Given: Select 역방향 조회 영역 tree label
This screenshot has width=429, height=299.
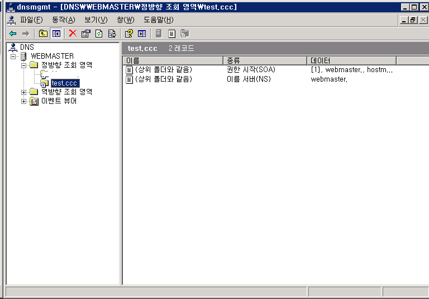Looking at the screenshot, I should (x=67, y=92).
